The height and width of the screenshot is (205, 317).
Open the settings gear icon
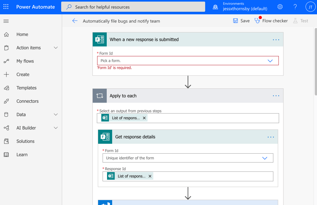coord(280,7)
